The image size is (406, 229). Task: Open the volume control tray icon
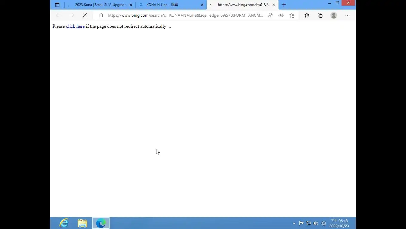coord(316,223)
